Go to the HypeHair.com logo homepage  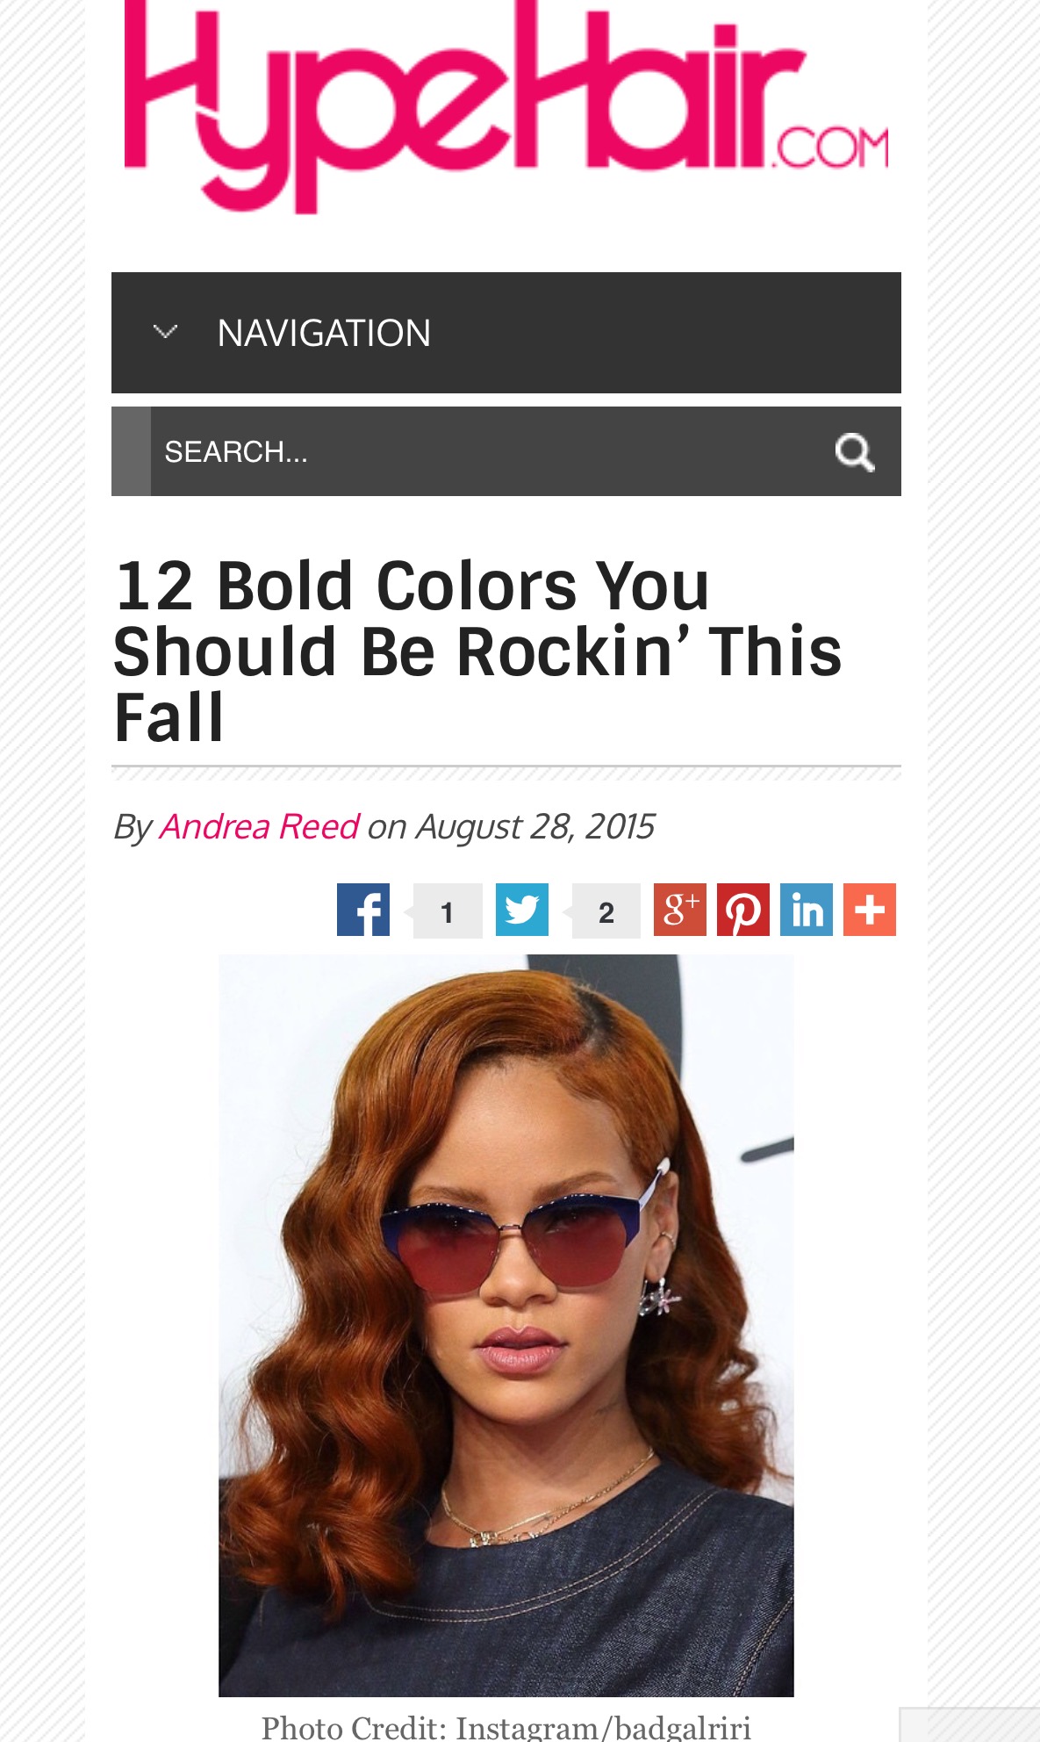click(x=506, y=105)
